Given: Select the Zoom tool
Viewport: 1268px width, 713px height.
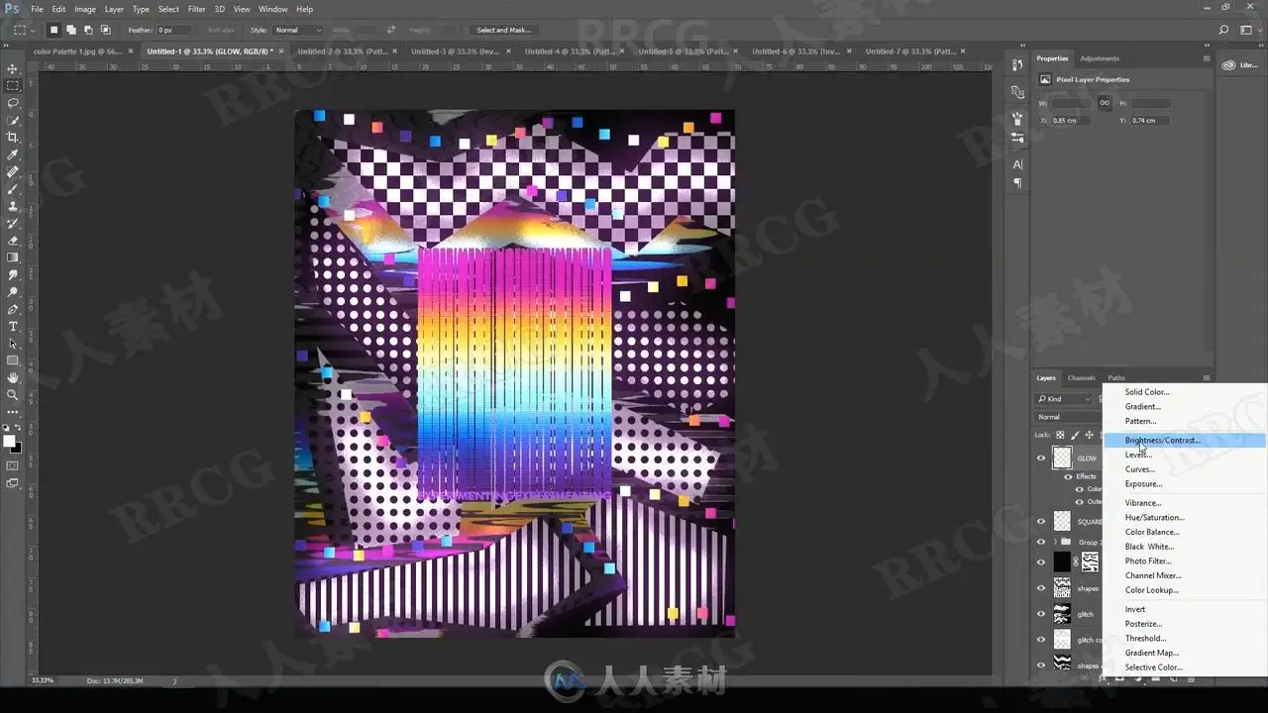Looking at the screenshot, I should coord(13,394).
